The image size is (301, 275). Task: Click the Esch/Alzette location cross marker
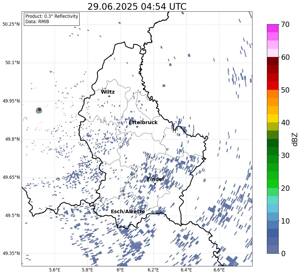point(119,216)
